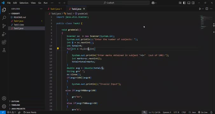This screenshot has width=215, height=114.
Task: Open README.md in the explorer
Action: click(20, 17)
